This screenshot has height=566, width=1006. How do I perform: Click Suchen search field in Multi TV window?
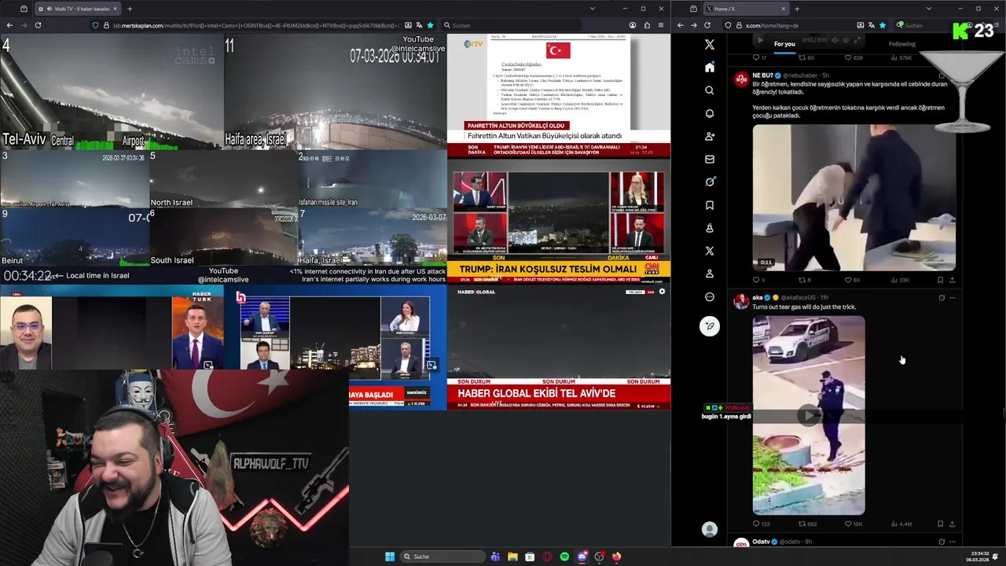click(x=511, y=25)
